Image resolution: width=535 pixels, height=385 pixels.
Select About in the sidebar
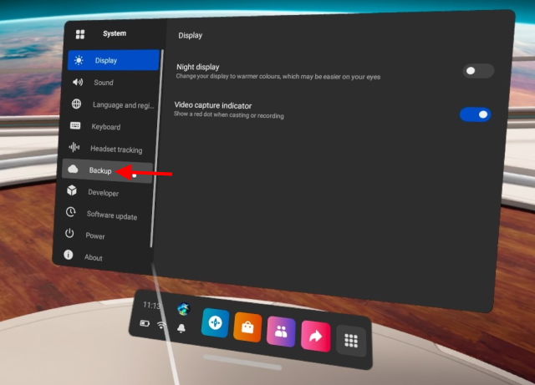pos(102,256)
